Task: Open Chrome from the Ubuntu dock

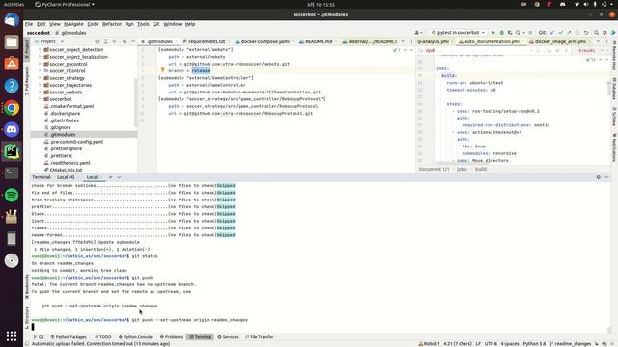Action: point(12,107)
